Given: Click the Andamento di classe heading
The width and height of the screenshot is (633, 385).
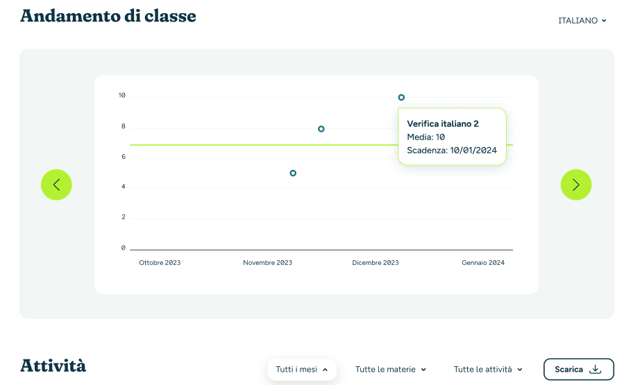Looking at the screenshot, I should tap(108, 16).
